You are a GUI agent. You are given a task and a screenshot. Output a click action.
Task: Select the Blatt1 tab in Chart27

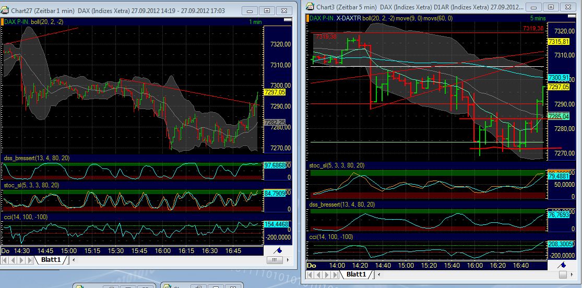(51, 260)
